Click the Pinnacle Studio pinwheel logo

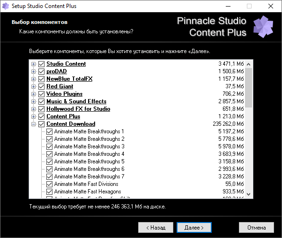point(263,27)
